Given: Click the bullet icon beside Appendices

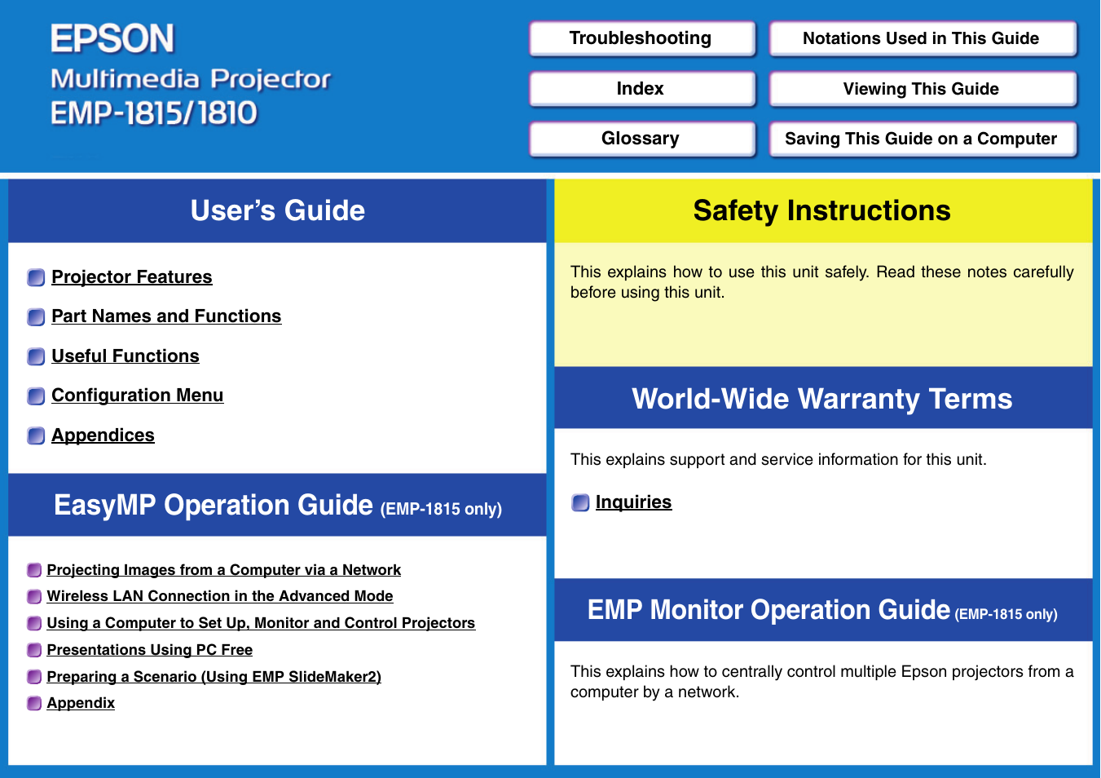Looking at the screenshot, I should click(36, 436).
